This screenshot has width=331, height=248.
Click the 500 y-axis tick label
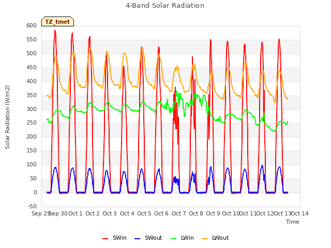[32, 53]
